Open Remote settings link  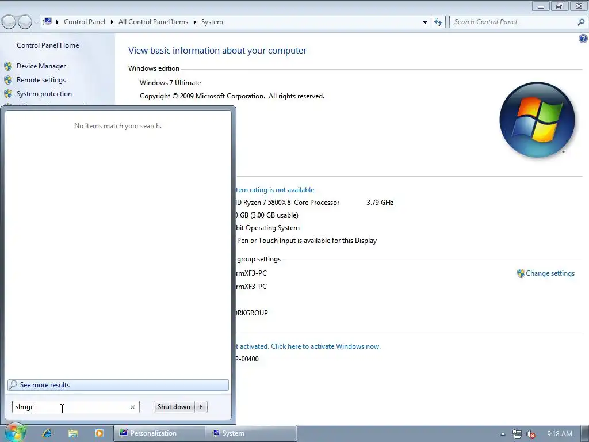click(41, 80)
